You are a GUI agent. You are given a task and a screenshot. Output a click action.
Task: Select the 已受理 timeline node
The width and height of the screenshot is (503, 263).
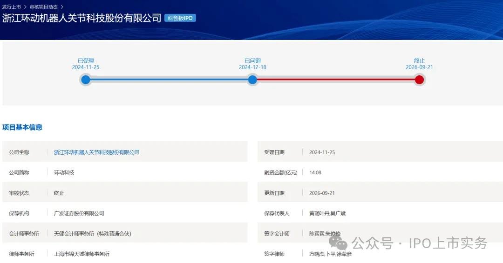86,79
